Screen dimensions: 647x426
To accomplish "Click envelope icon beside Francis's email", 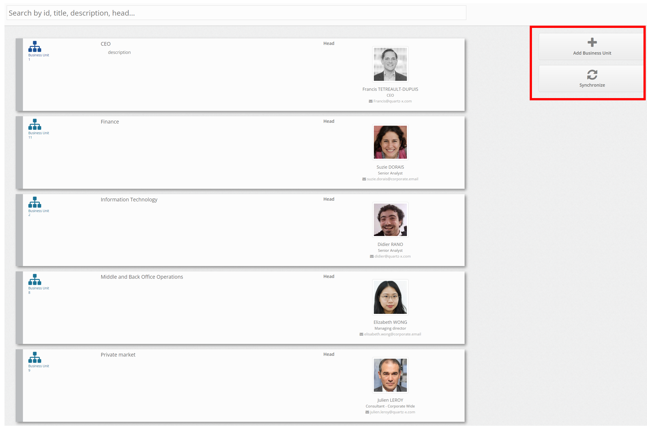I will (370, 101).
